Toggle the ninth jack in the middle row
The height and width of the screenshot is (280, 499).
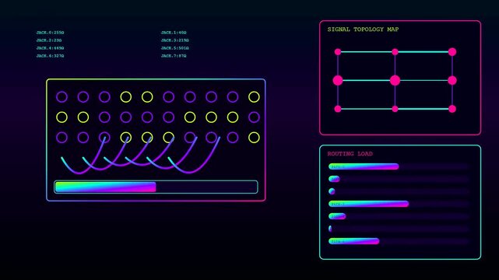[x=233, y=117]
